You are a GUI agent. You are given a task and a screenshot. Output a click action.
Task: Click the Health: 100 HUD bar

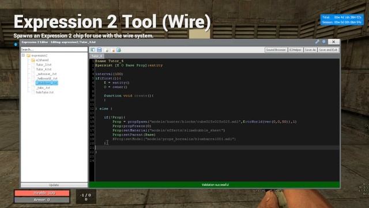click(42, 193)
